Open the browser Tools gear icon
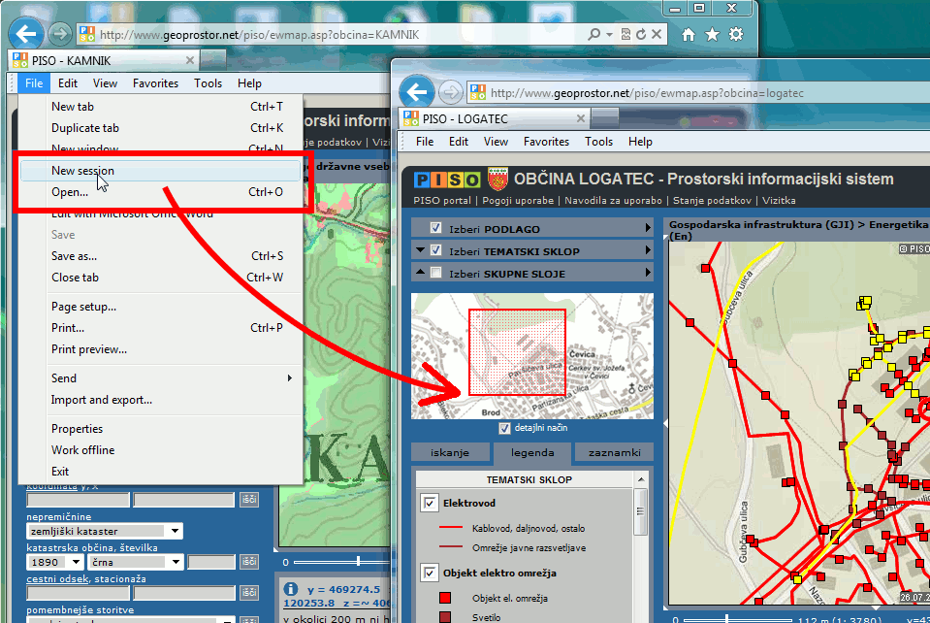Screen dimensions: 930x623 737,34
